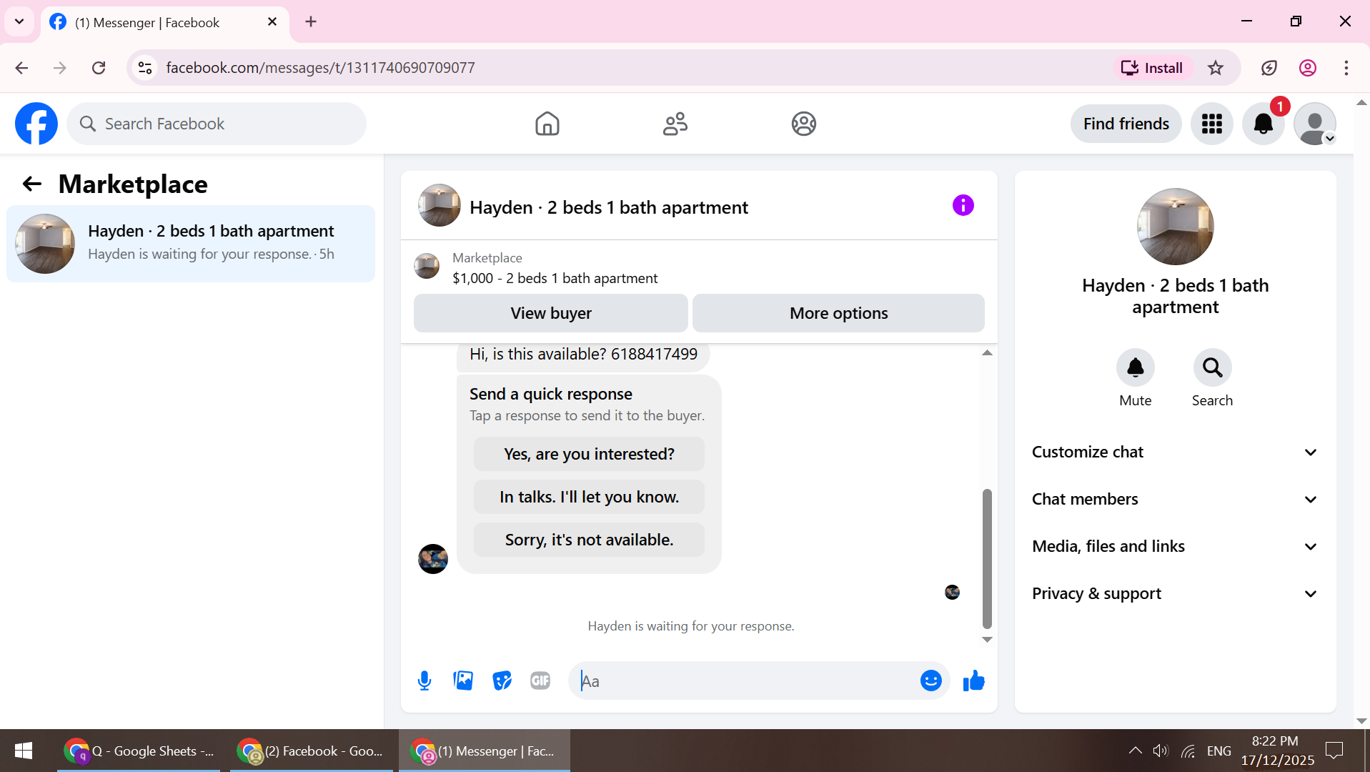Click the ENG language indicator

pos(1219,751)
